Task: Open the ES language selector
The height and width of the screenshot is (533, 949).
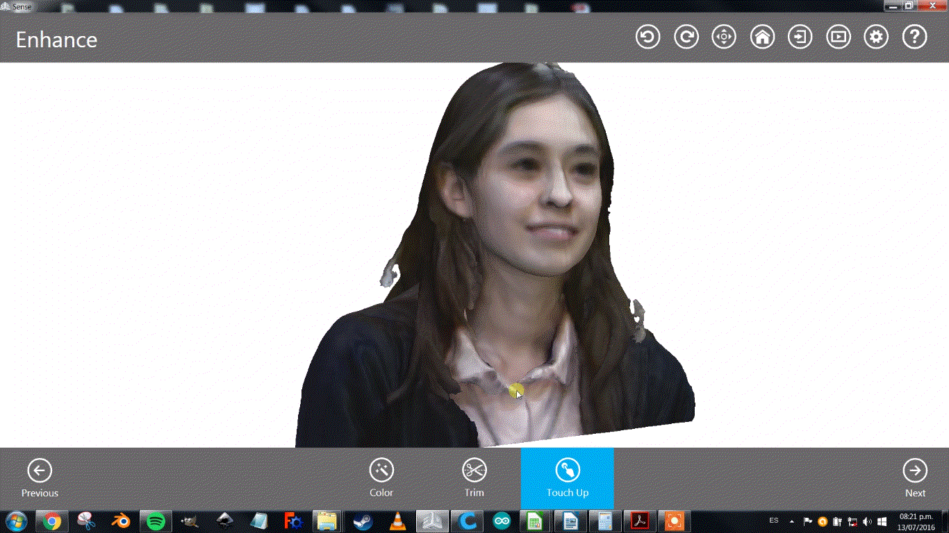Action: click(x=773, y=521)
